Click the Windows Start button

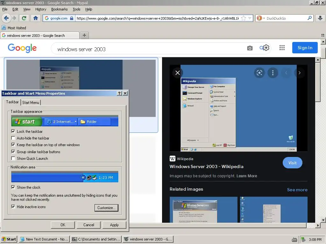[9, 239]
